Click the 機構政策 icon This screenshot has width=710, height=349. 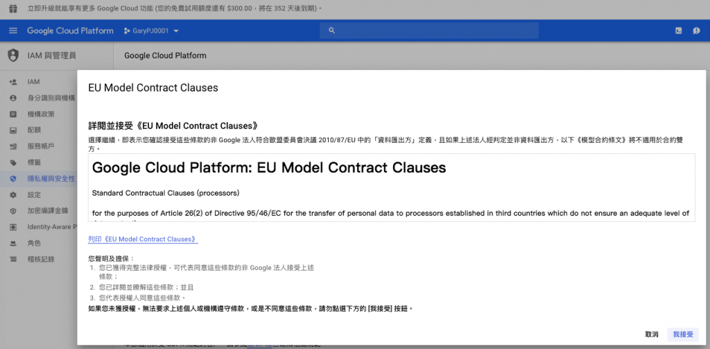tap(13, 114)
